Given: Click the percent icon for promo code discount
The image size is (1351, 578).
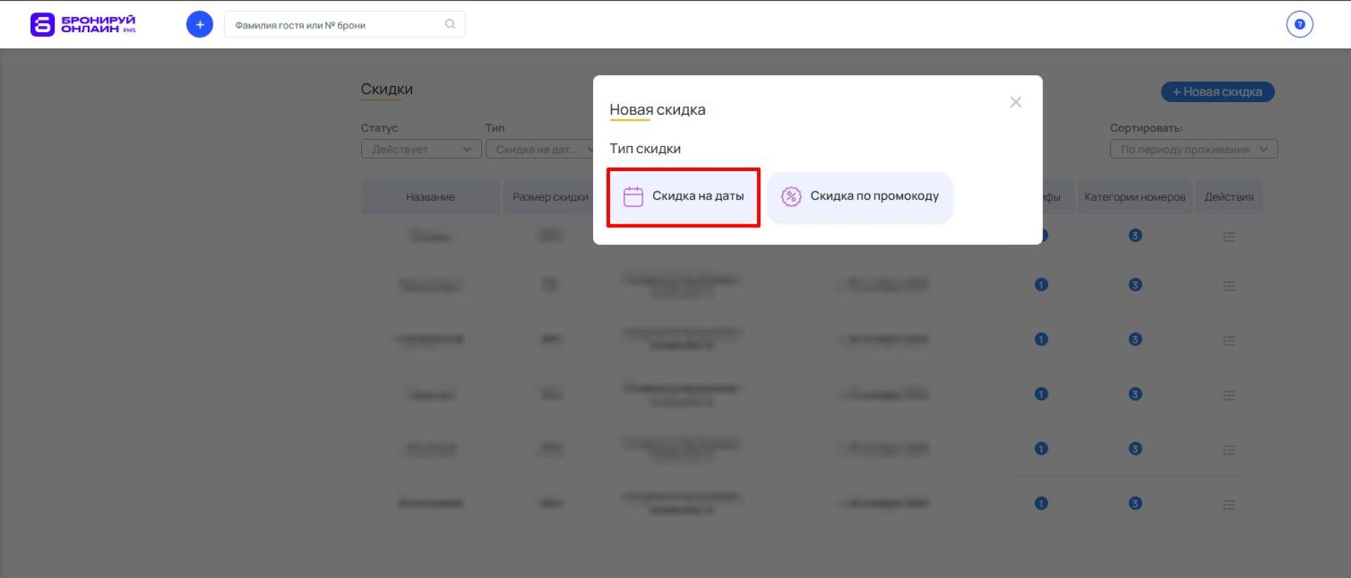Looking at the screenshot, I should pyautogui.click(x=791, y=197).
